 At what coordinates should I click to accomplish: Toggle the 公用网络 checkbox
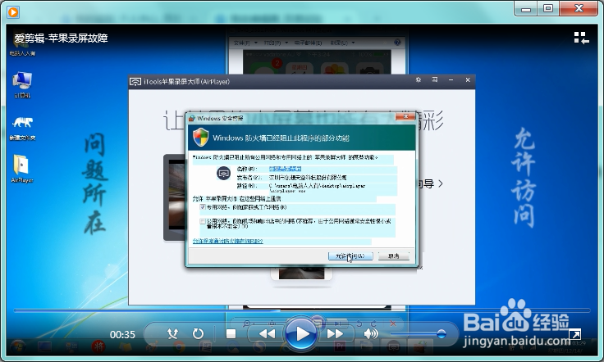tap(203, 221)
